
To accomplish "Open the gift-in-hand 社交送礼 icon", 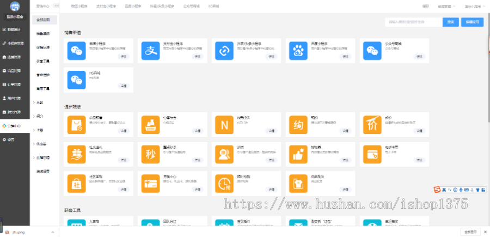I will coord(77,154).
